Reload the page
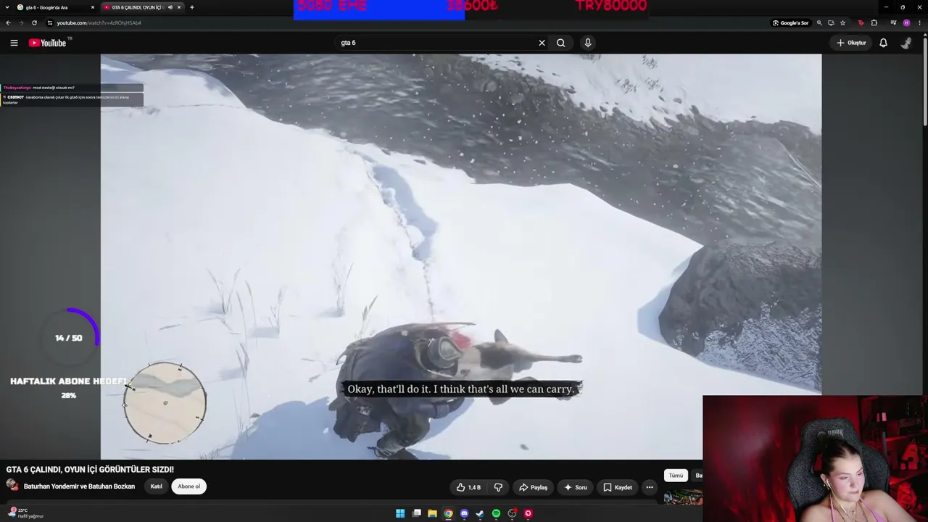928x522 pixels. pyautogui.click(x=34, y=22)
